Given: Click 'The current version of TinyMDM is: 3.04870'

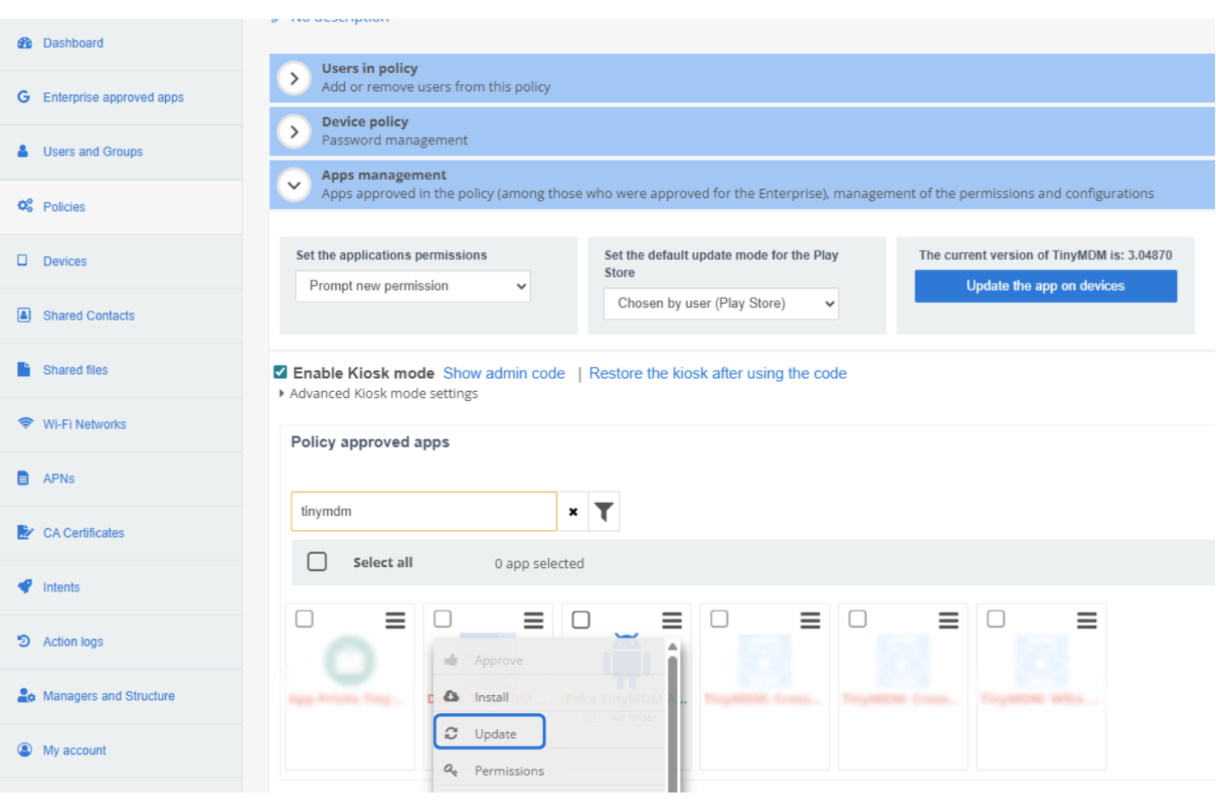Looking at the screenshot, I should (x=1045, y=255).
